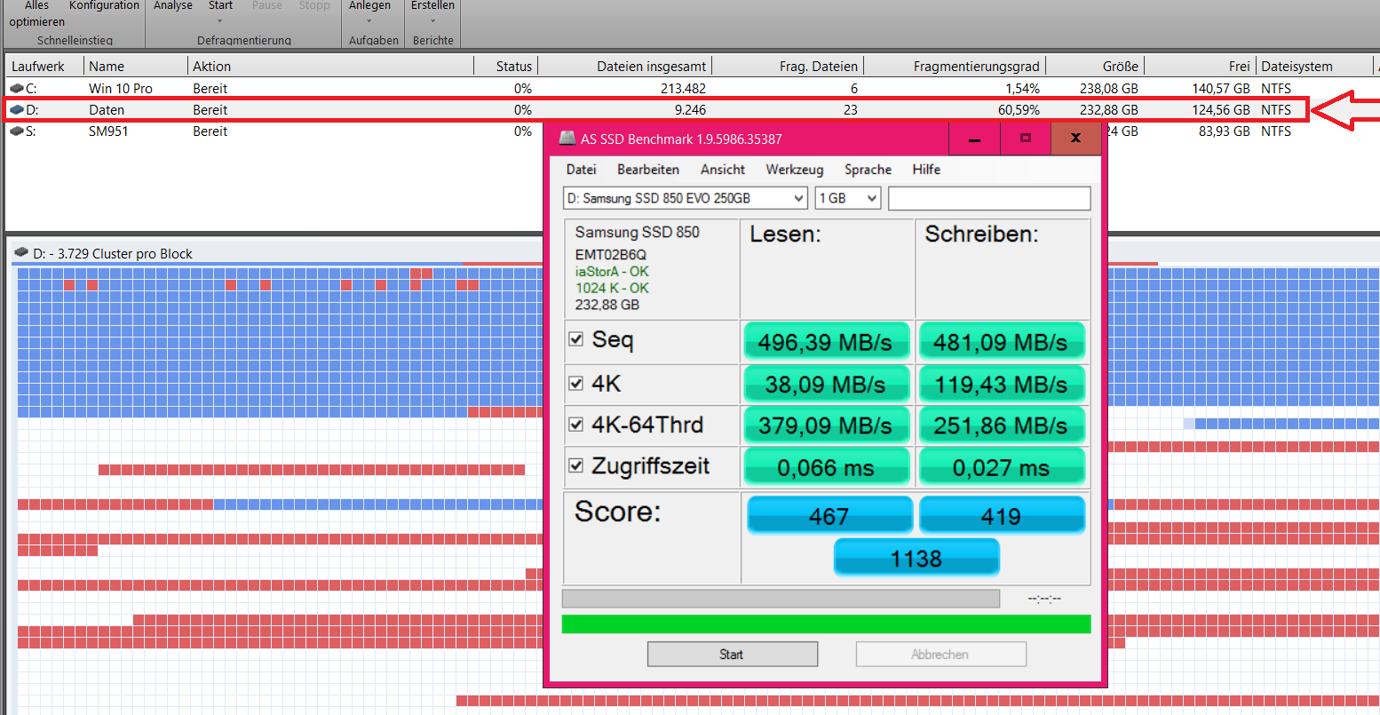Click the 83,93 GB free space cell
Screen dimensions: 1380x715
[1224, 131]
